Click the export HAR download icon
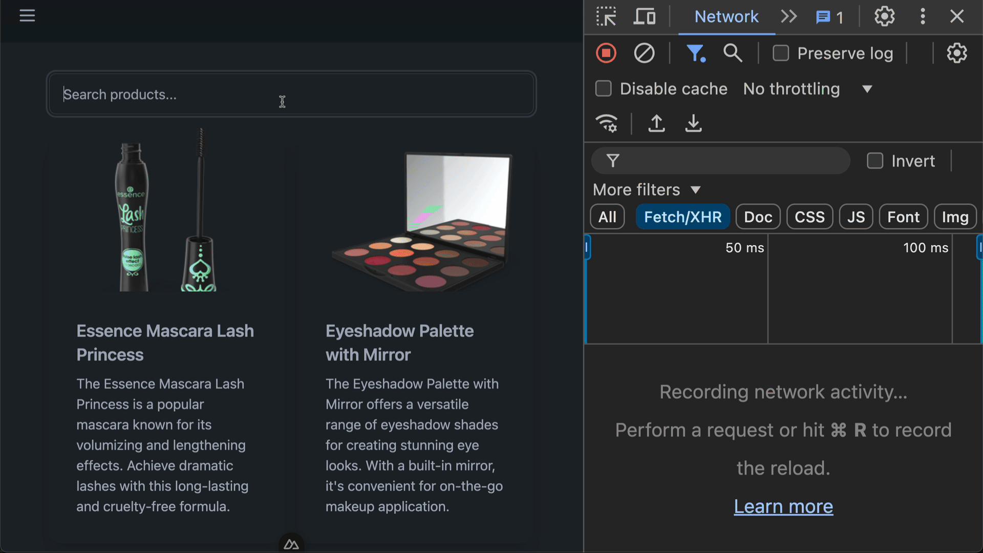Viewport: 983px width, 553px height. [x=693, y=123]
